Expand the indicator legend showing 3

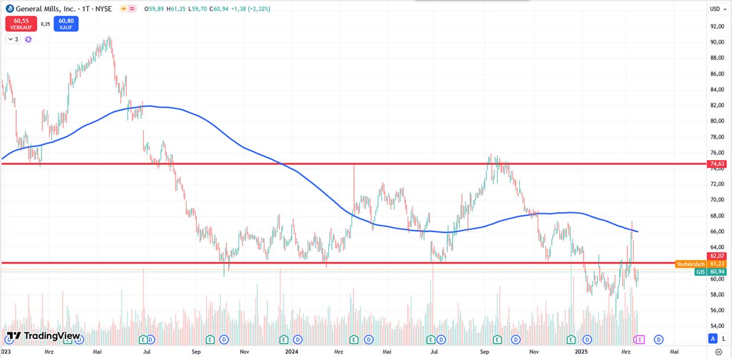[x=13, y=39]
